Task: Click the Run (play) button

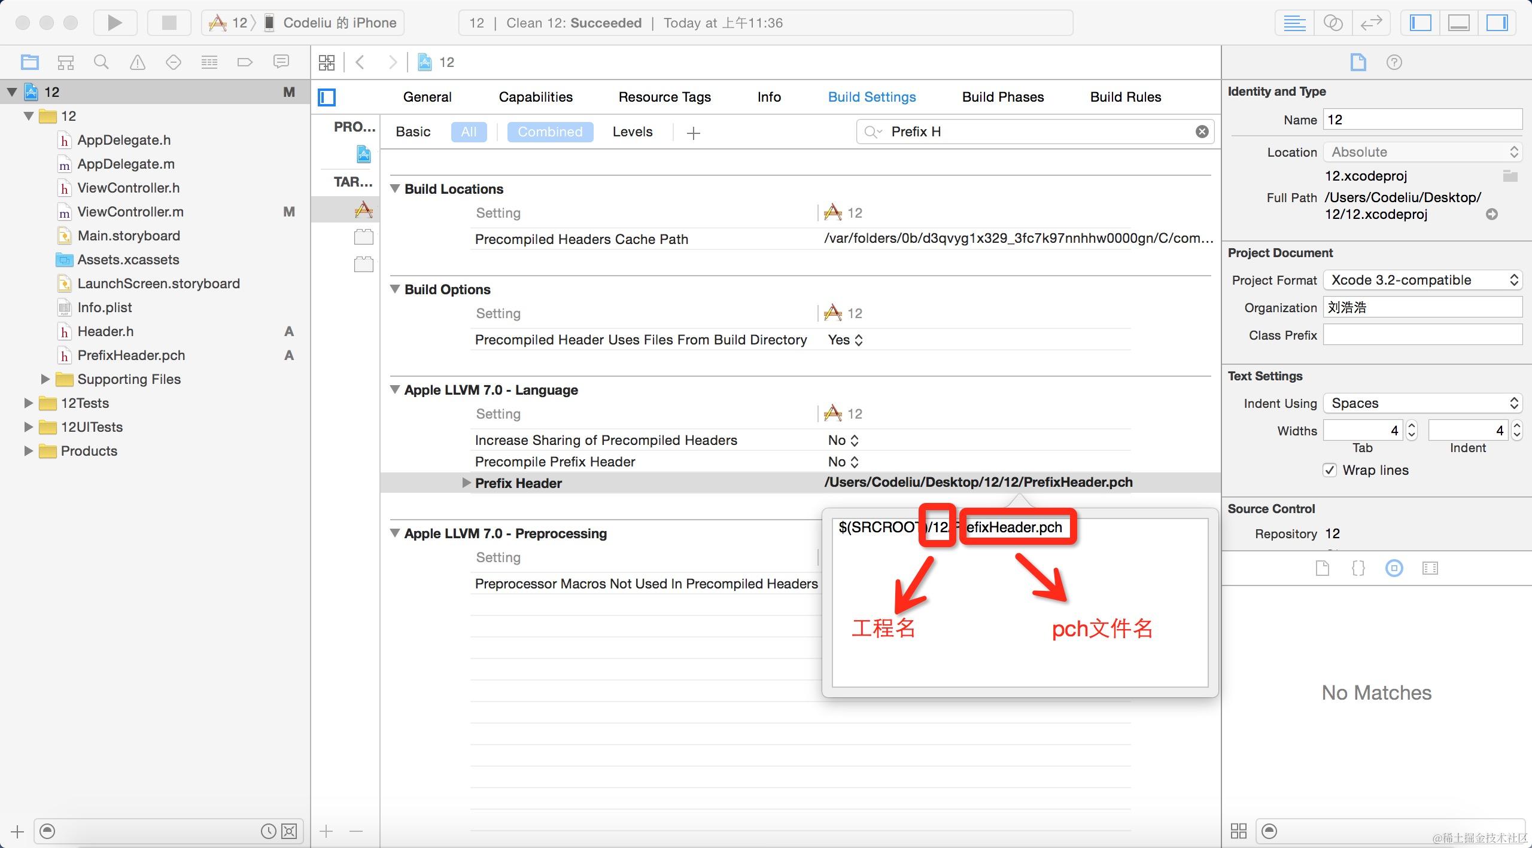Action: (114, 23)
